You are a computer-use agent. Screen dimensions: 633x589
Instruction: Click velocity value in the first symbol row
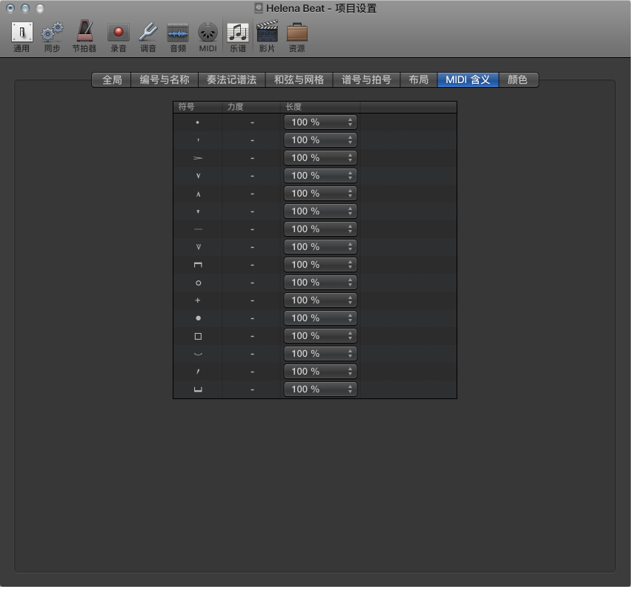pyautogui.click(x=252, y=122)
